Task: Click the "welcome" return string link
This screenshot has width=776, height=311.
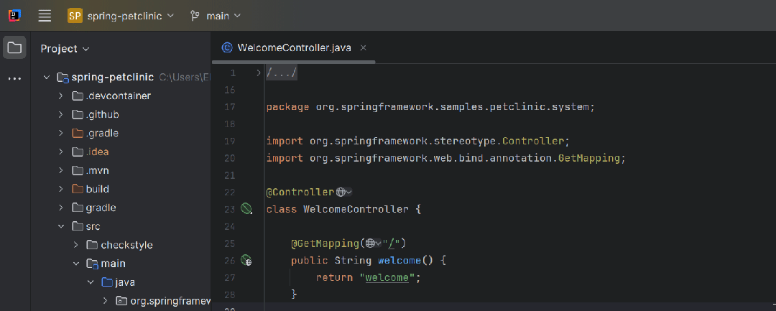Action: tap(387, 277)
